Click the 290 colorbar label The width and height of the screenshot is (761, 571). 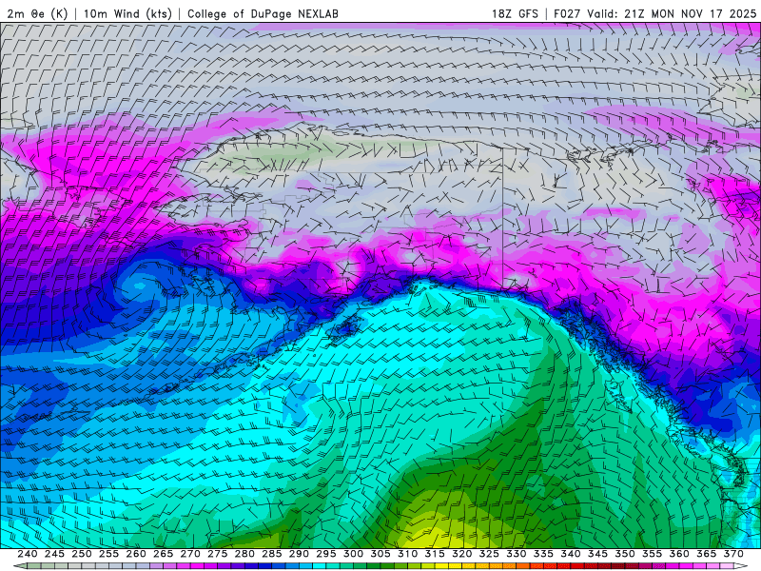tap(299, 554)
